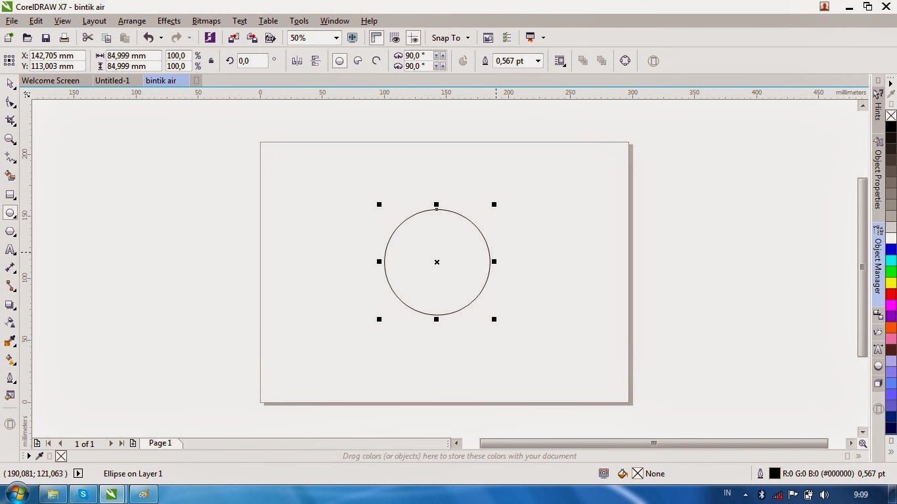
Task: Choose the Polygon tool
Action: (10, 232)
